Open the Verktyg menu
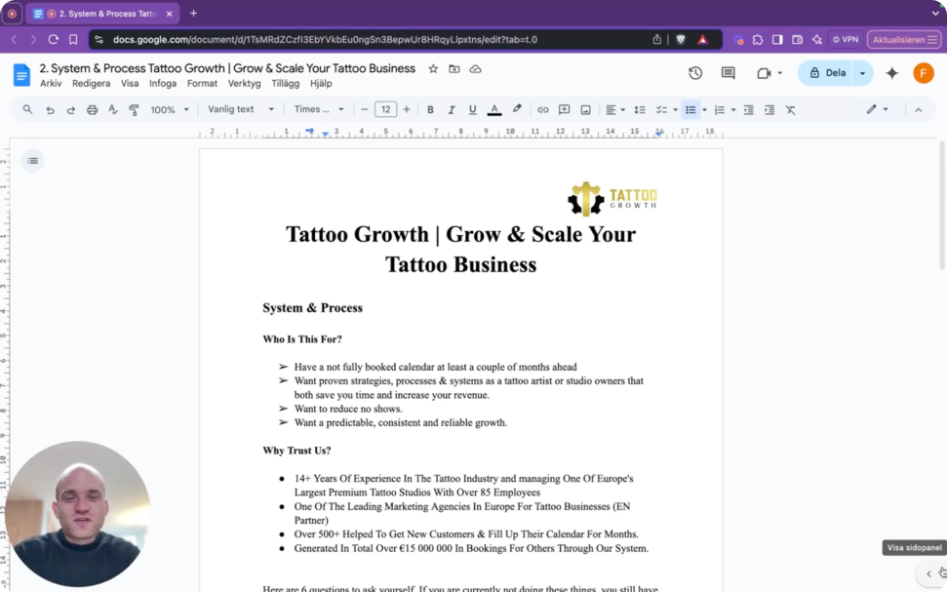Screen dimensions: 947x592 (x=244, y=83)
